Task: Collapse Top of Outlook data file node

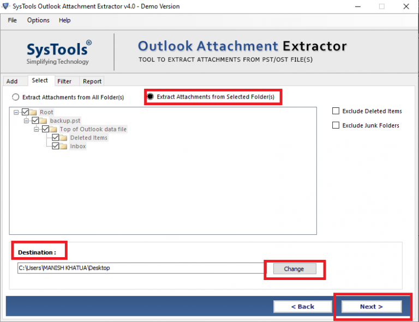Action: tap(37, 129)
